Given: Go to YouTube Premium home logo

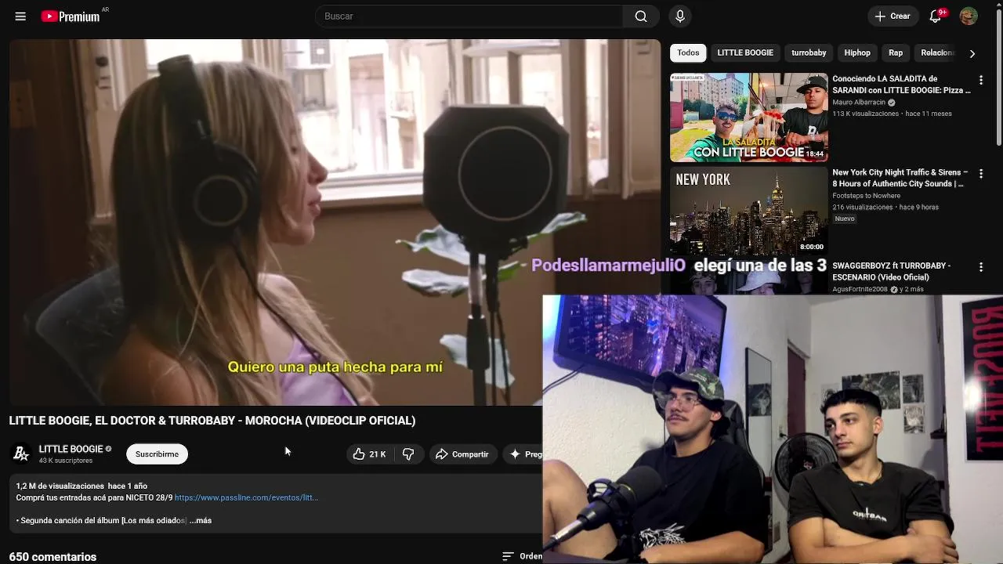Looking at the screenshot, I should tap(71, 16).
